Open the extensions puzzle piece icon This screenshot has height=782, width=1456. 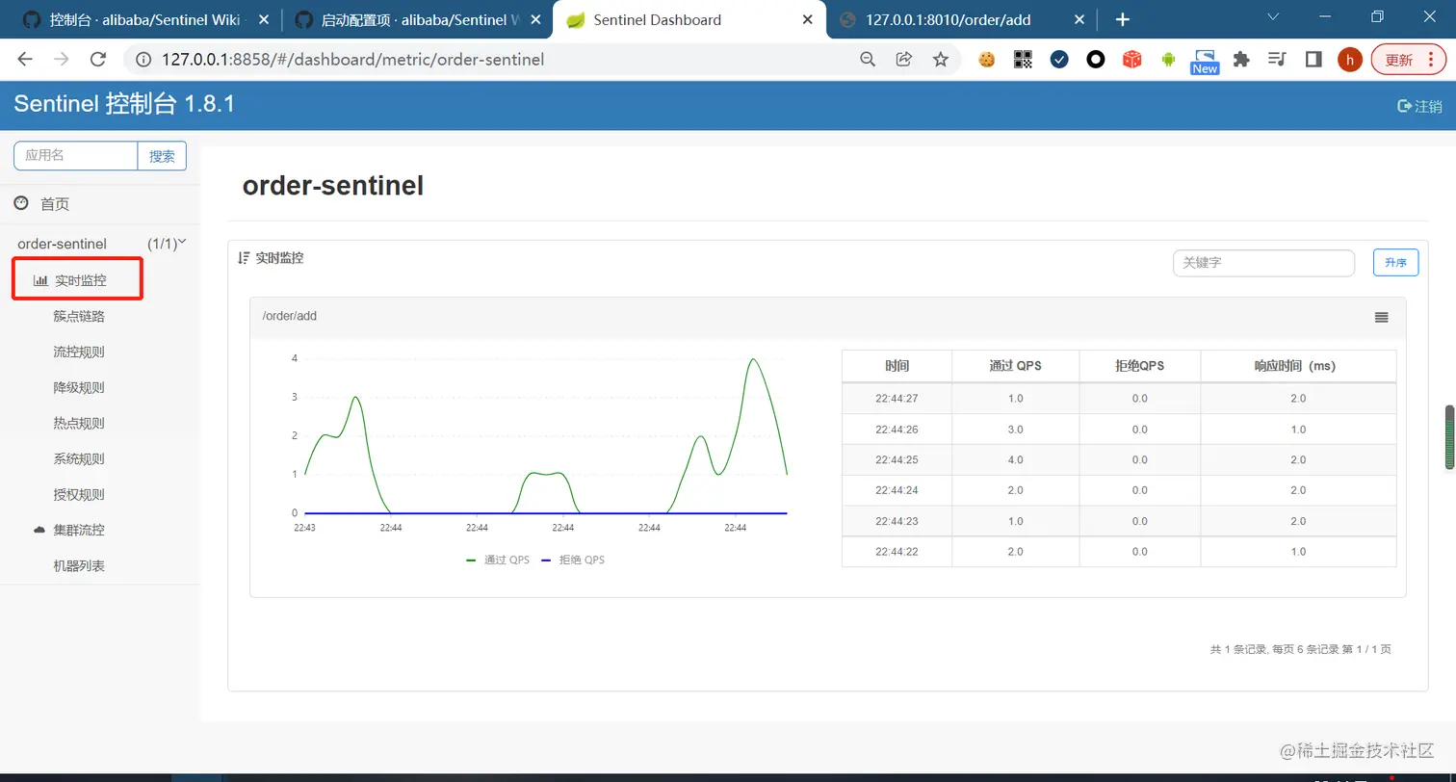1241,60
